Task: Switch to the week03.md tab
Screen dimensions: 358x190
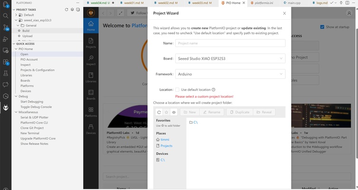Action: pyautogui.click(x=202, y=3)
